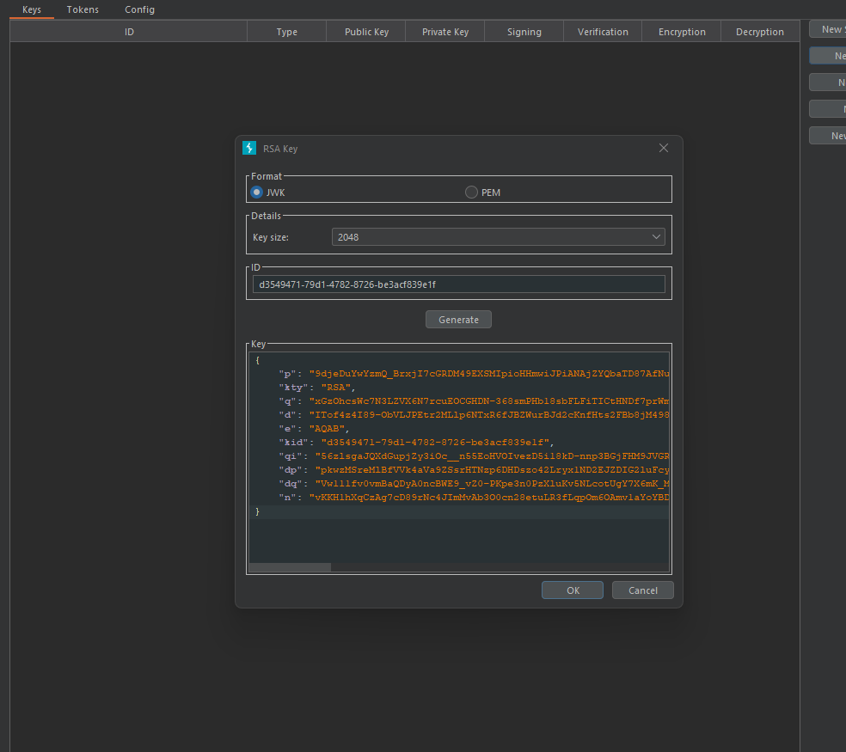Click the "q" value line in key
This screenshot has height=752, width=846.
click(474, 400)
